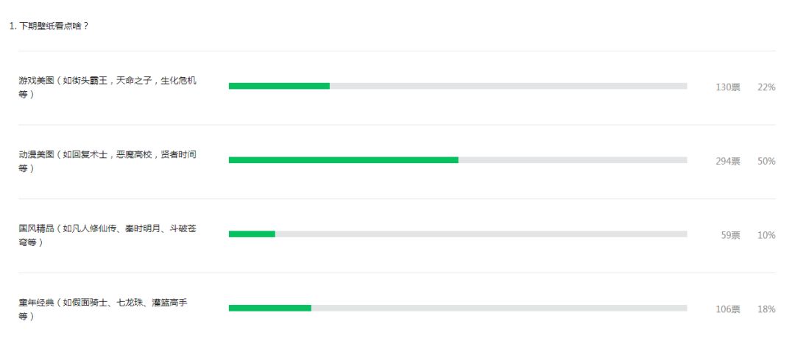795x346 pixels.
Task: Click the gray unfilled bar portion for 童年经典
Action: 499,308
